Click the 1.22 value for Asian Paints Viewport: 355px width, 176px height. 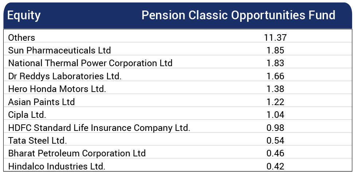click(x=275, y=102)
